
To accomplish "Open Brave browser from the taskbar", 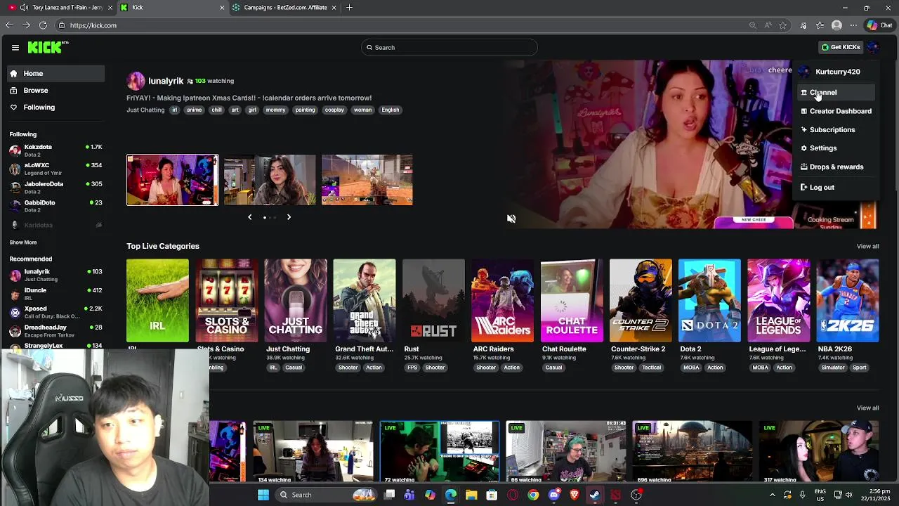I will click(575, 495).
